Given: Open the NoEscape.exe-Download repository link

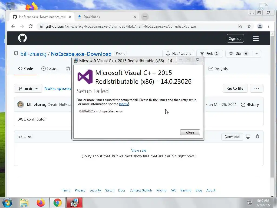Looking at the screenshot, I should [81, 54].
